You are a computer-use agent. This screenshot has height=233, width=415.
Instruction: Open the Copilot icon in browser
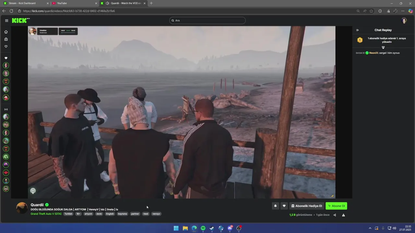pyautogui.click(x=410, y=11)
